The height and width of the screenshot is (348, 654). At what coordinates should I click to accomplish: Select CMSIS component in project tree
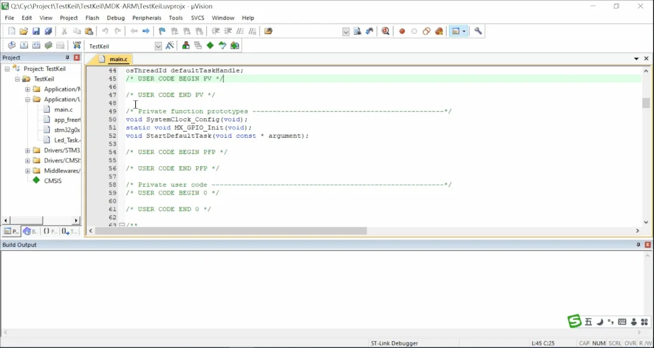pyautogui.click(x=53, y=181)
